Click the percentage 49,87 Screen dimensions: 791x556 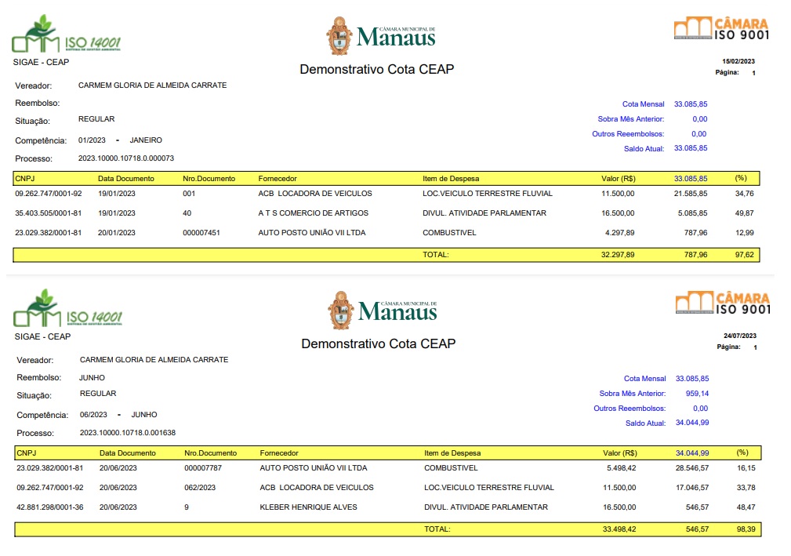(x=745, y=213)
